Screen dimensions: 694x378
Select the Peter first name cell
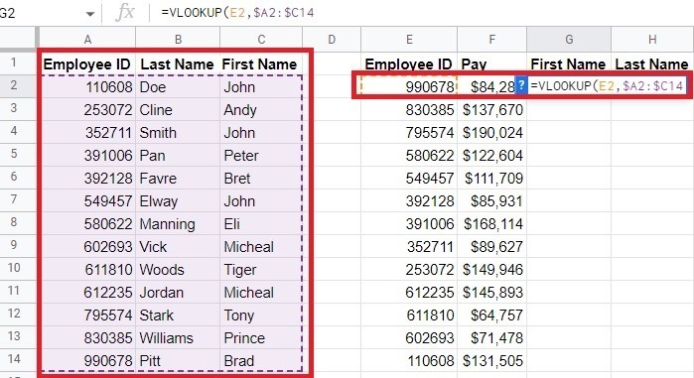261,156
